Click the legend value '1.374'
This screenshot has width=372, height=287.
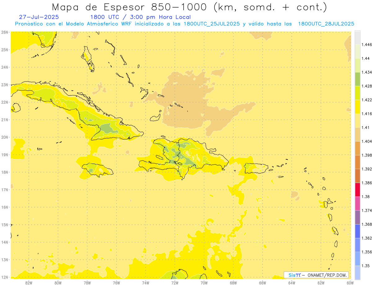[x=366, y=211]
